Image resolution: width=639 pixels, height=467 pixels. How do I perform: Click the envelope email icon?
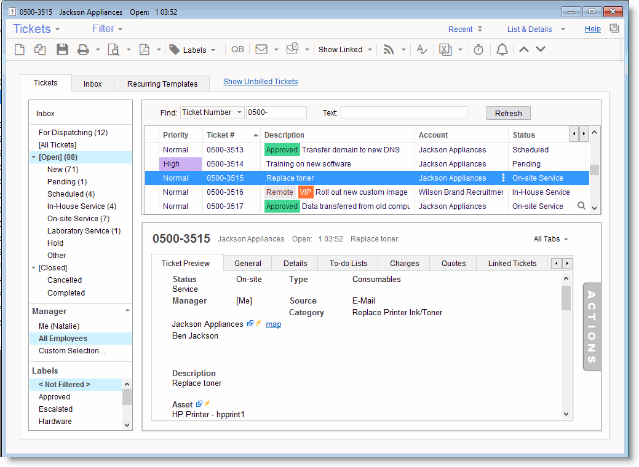[x=261, y=50]
